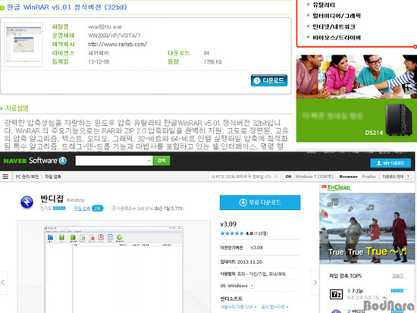Select the 인터넷/네트워크 category

tap(334, 27)
